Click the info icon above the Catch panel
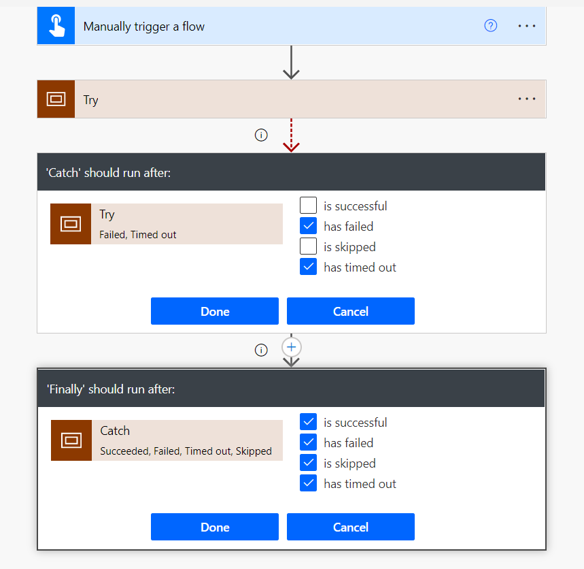584x569 pixels. (261, 135)
